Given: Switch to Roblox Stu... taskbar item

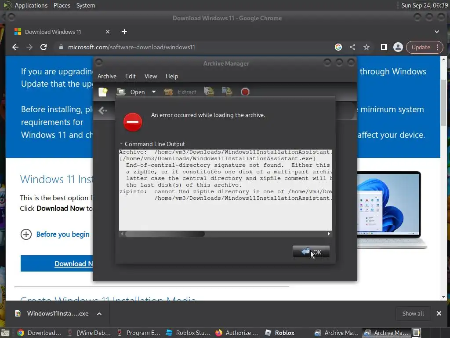Looking at the screenshot, I should tap(188, 333).
